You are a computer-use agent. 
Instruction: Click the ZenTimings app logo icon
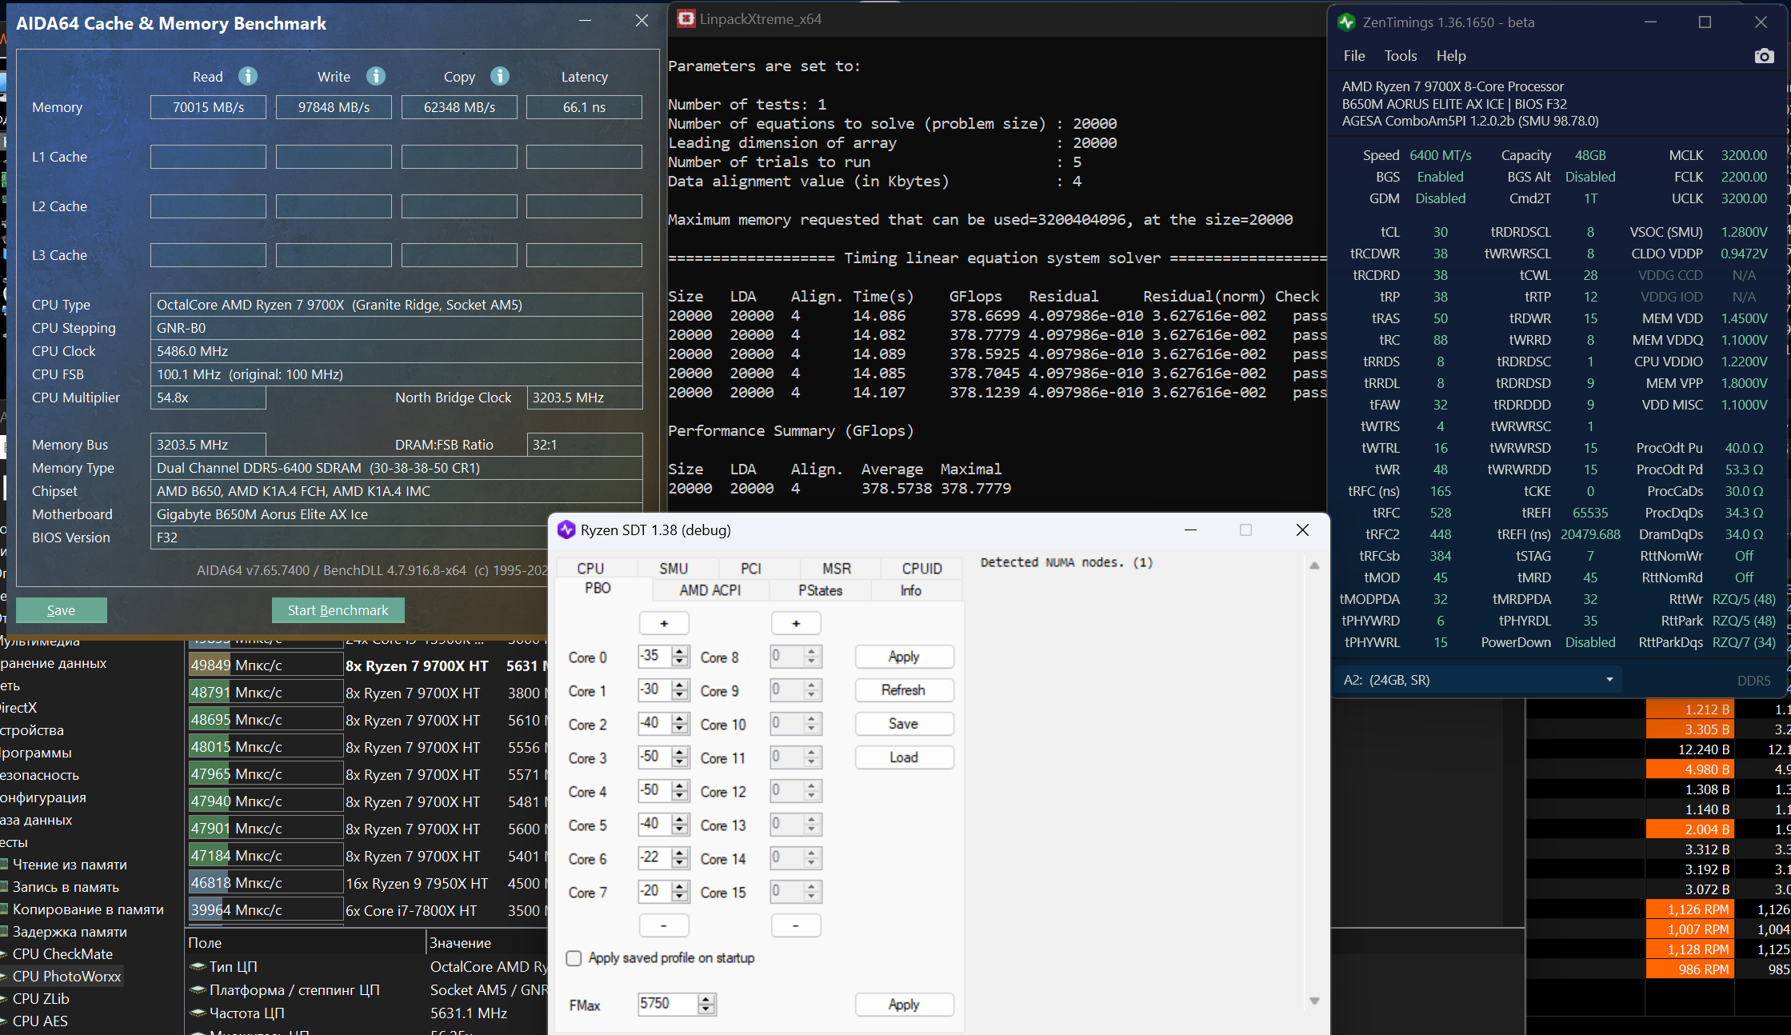1346,22
